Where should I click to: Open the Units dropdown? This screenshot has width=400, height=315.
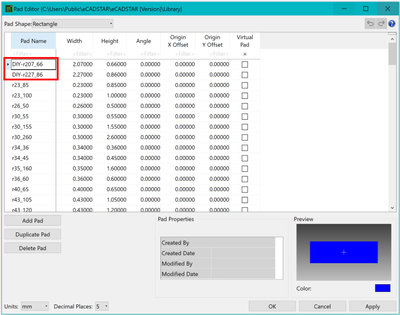[35, 306]
